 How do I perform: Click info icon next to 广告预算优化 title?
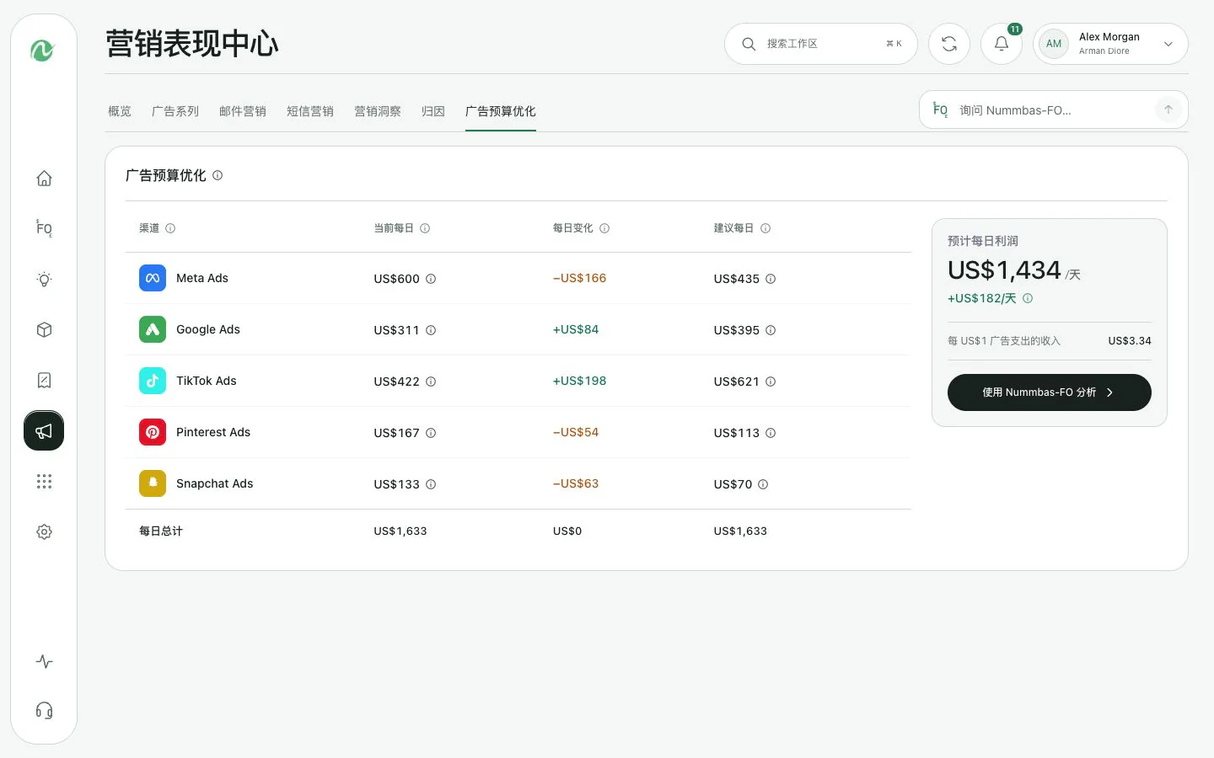[x=218, y=175]
